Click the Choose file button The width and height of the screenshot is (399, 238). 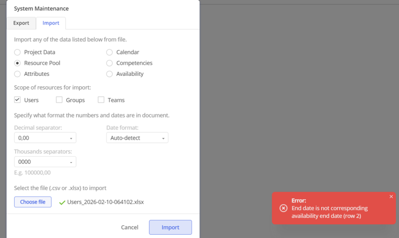tap(33, 202)
